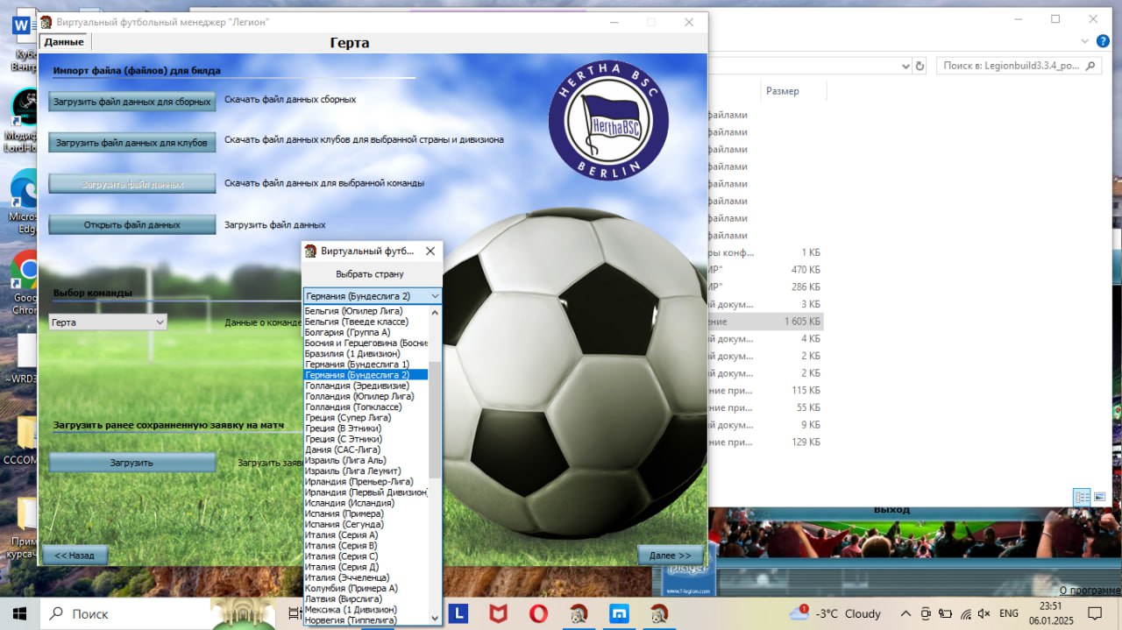Choose Греция (Супер Лига) from the list
The width and height of the screenshot is (1122, 630).
(366, 418)
